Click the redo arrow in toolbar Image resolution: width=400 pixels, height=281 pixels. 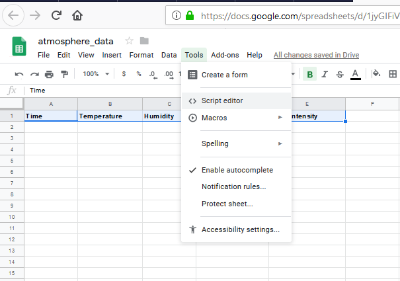(34, 74)
